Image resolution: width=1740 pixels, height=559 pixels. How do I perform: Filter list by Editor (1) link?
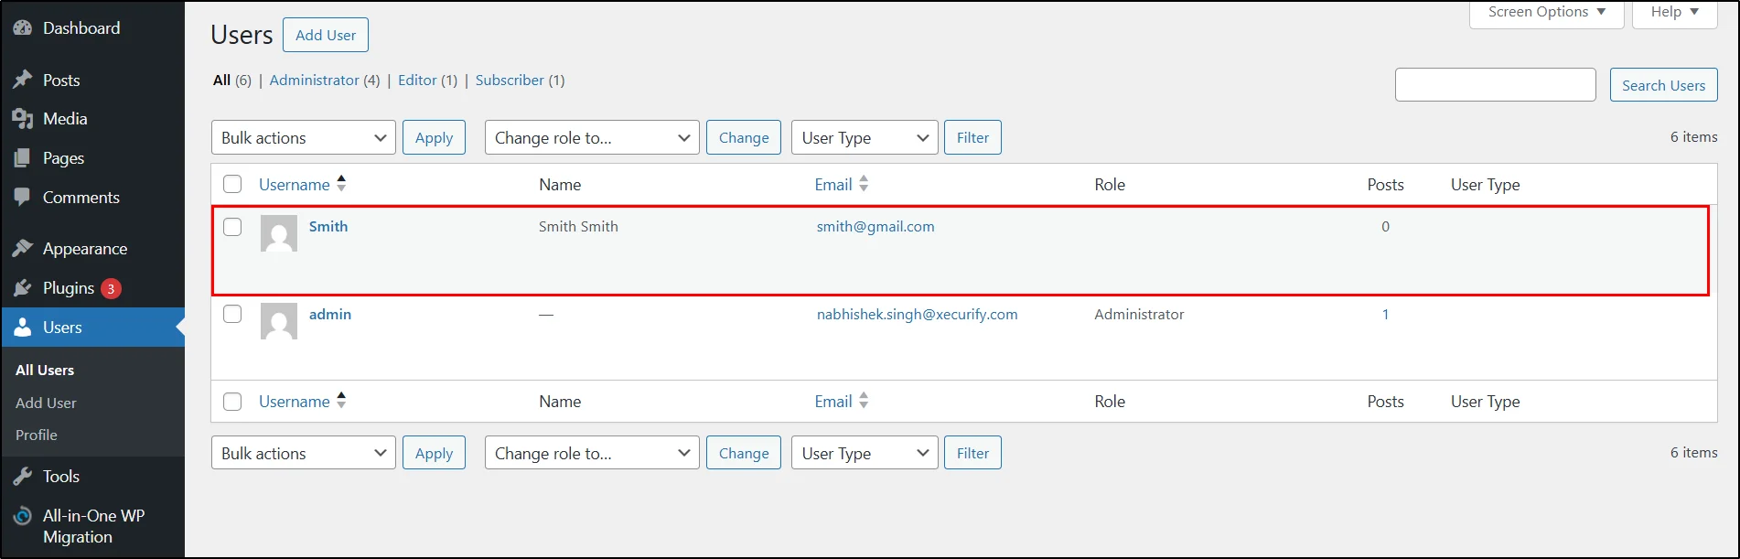coord(427,81)
